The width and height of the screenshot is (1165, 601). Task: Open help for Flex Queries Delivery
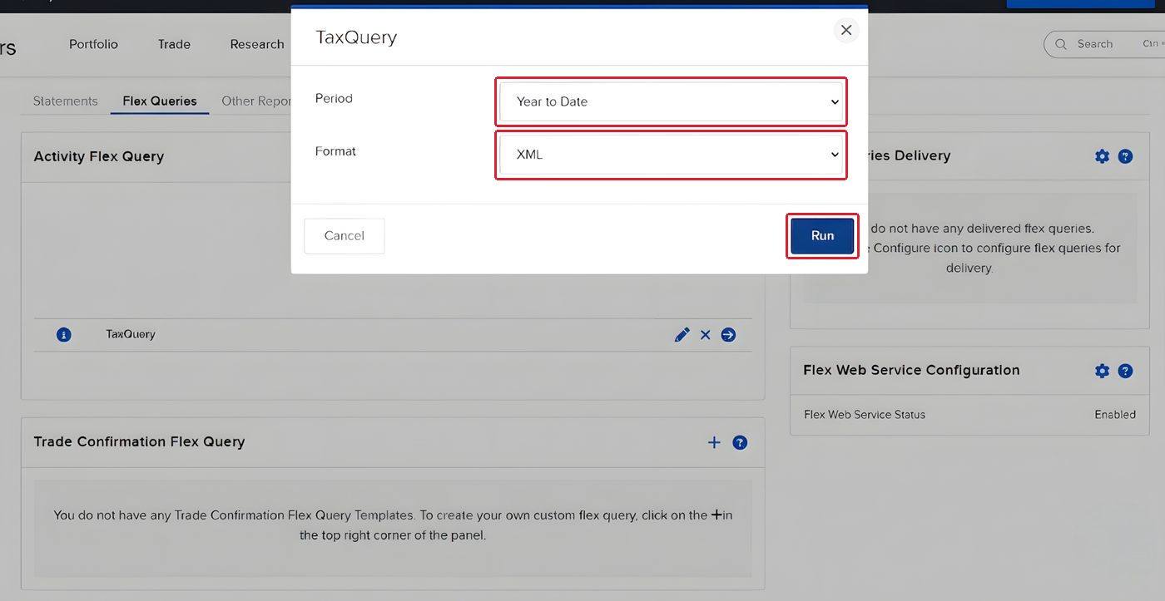click(x=1125, y=156)
